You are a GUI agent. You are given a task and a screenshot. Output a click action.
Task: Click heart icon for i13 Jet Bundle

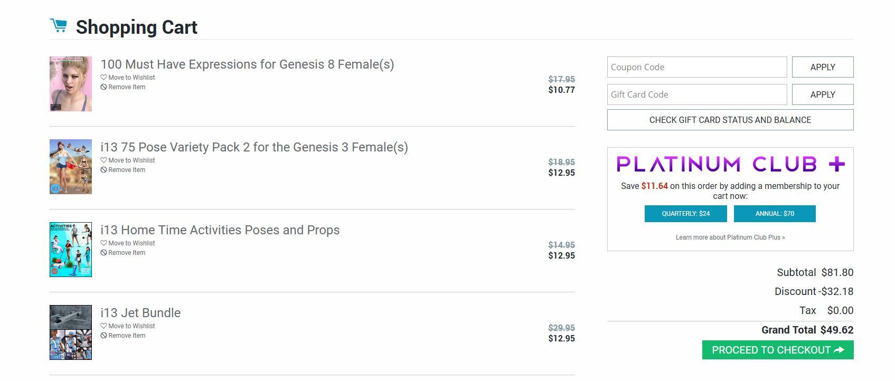[x=103, y=326]
